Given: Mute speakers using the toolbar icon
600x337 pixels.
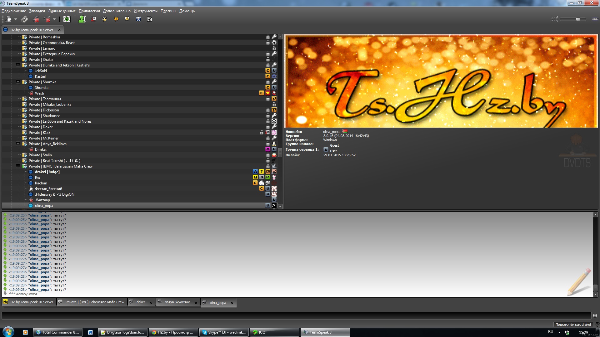Looking at the screenshot, I should [x=47, y=19].
